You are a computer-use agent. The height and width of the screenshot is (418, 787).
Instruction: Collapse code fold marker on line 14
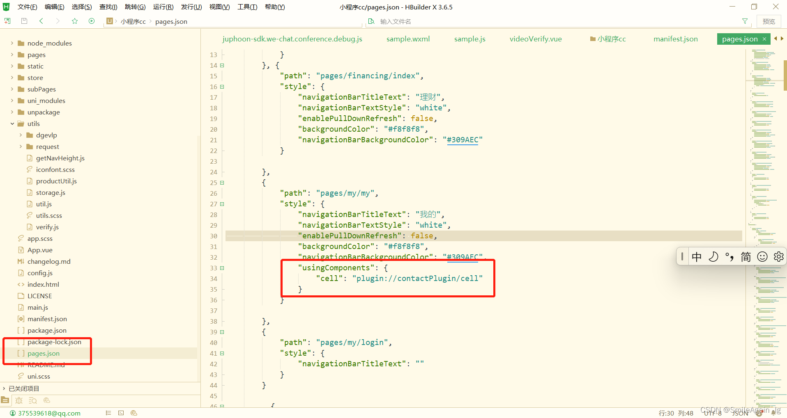222,65
